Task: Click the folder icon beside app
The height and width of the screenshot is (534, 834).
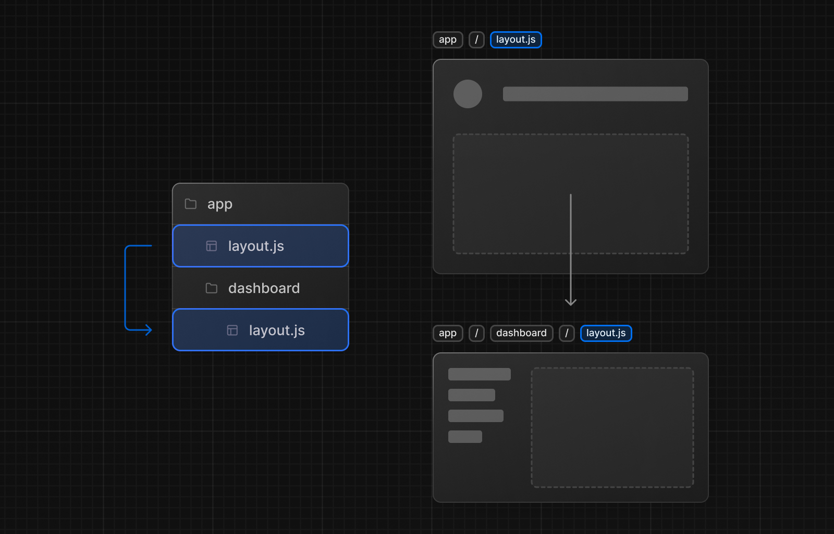Action: coord(190,204)
